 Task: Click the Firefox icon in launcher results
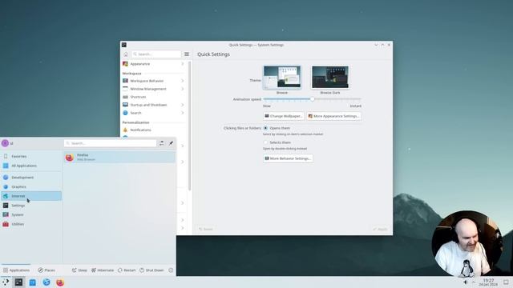click(x=70, y=158)
